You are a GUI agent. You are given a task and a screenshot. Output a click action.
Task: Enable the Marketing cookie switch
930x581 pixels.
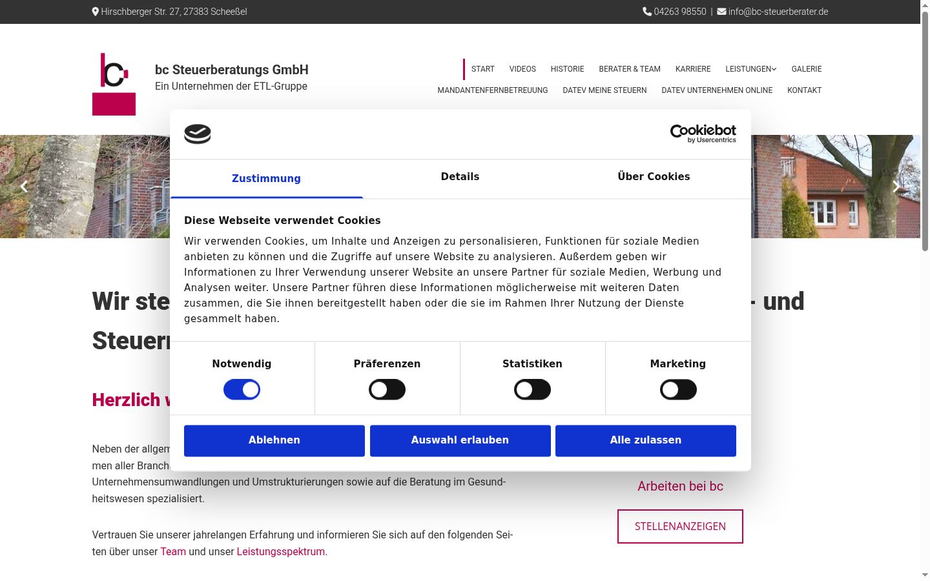(678, 390)
